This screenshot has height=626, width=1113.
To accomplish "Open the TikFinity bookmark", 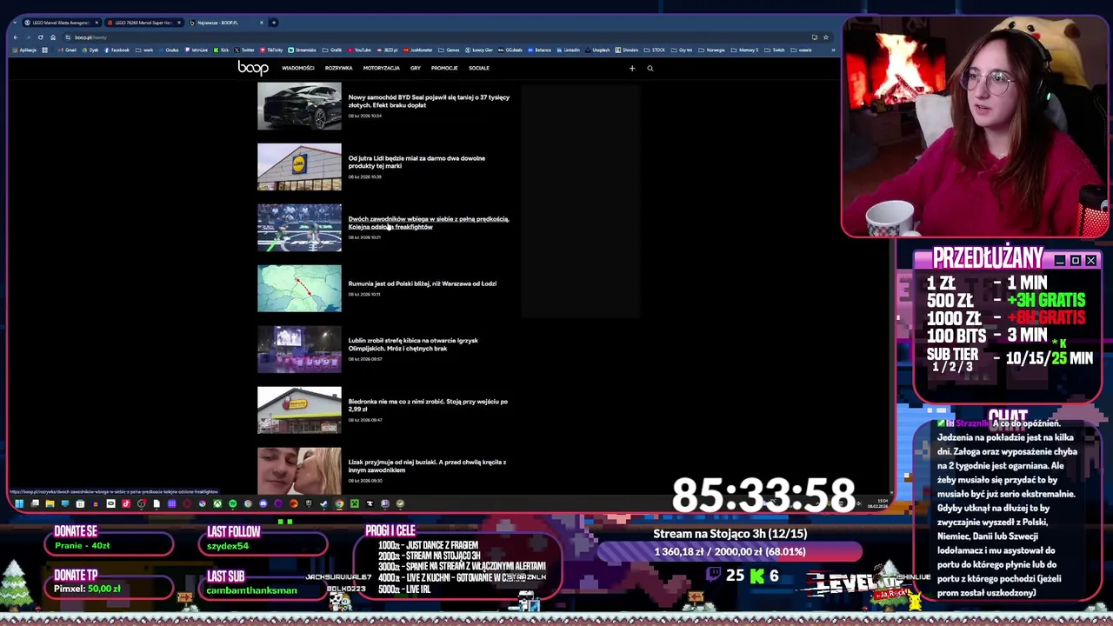I will click(x=271, y=50).
